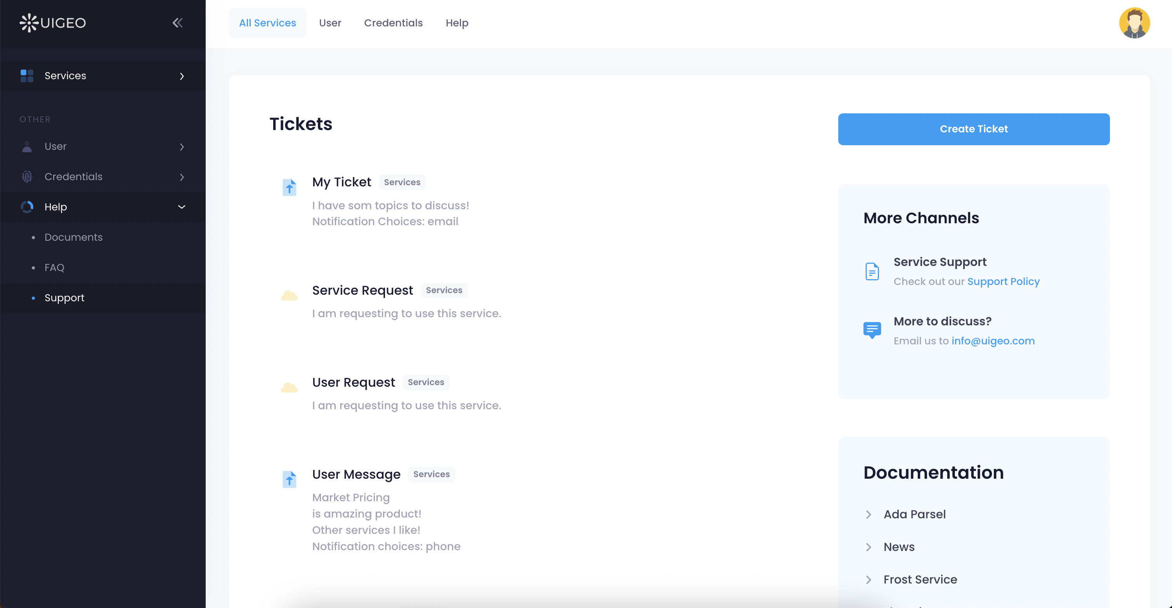Expand the Ada Parsel documentation item
1172x608 pixels.
[869, 514]
